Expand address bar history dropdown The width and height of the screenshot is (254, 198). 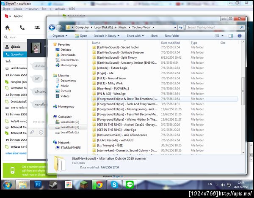coord(175,27)
